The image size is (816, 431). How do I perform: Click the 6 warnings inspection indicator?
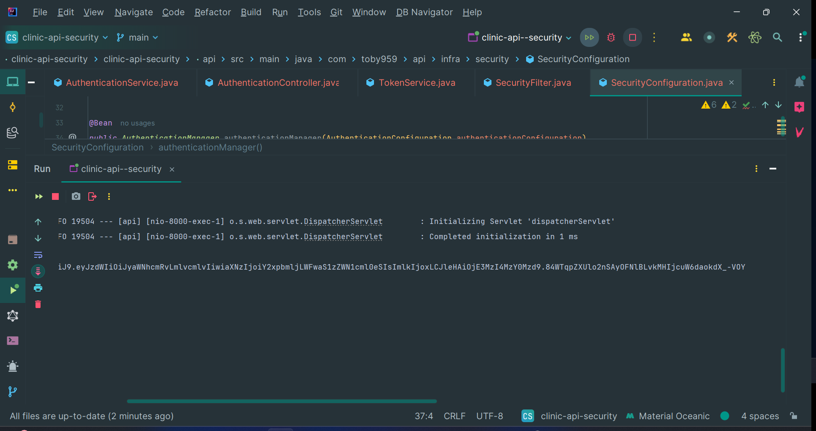[709, 105]
